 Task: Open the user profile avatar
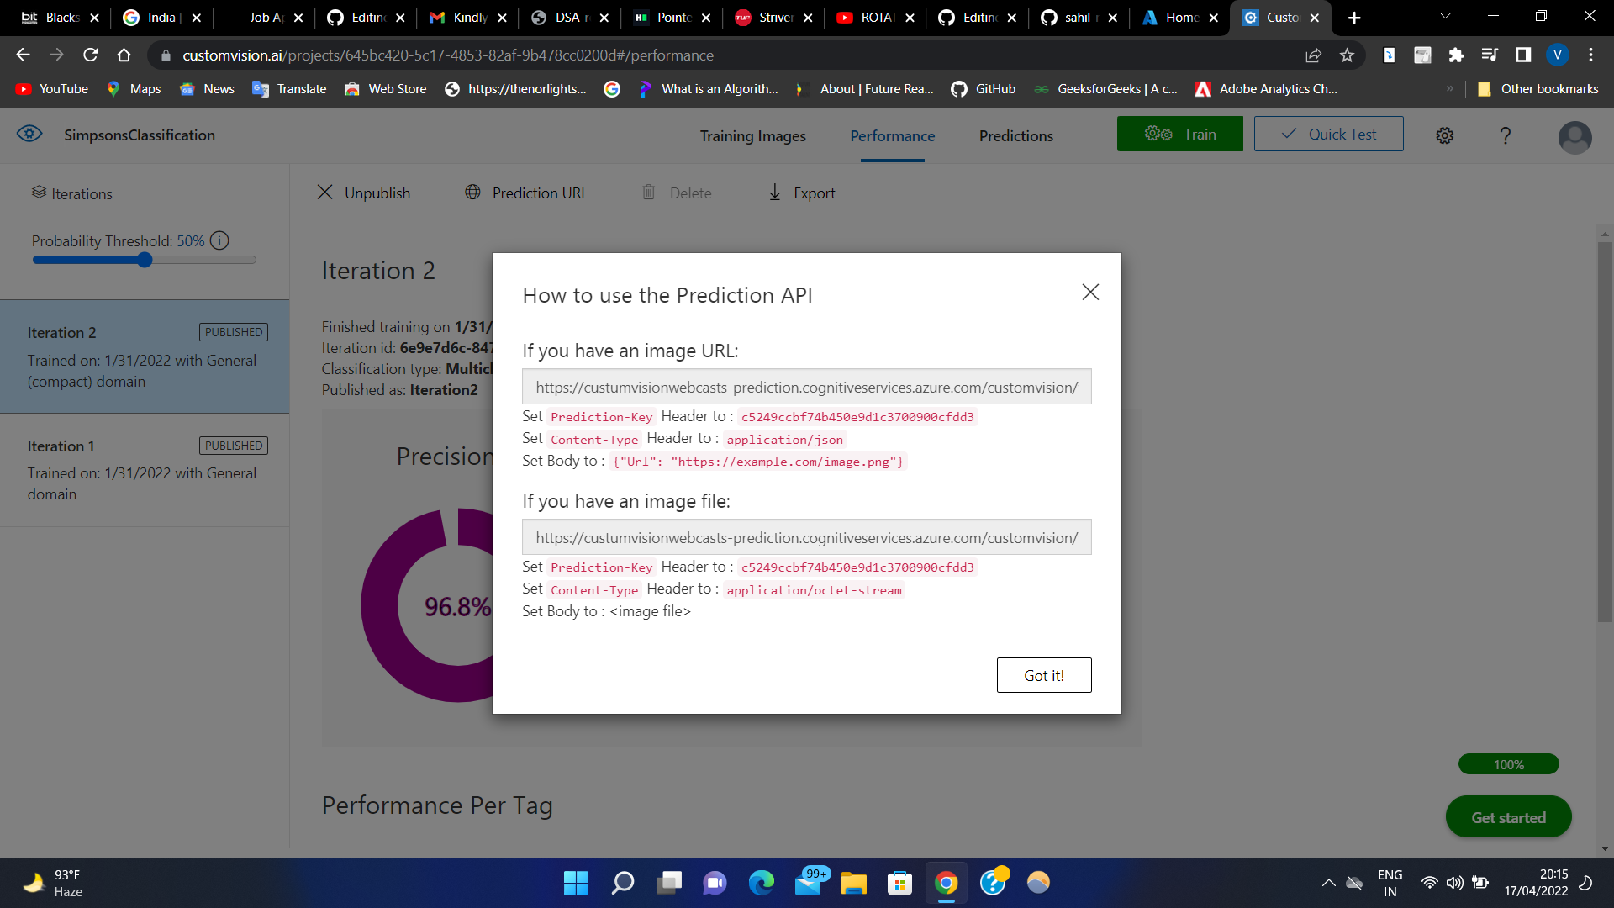(x=1574, y=136)
